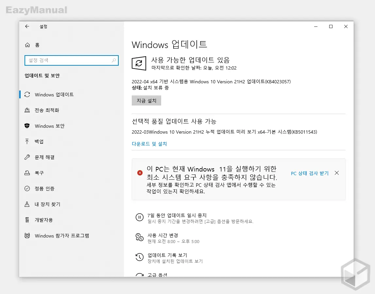Image resolution: width=375 pixels, height=294 pixels.
Task: Click the clock icon beside 사용 시간 변경
Action: pos(140,237)
